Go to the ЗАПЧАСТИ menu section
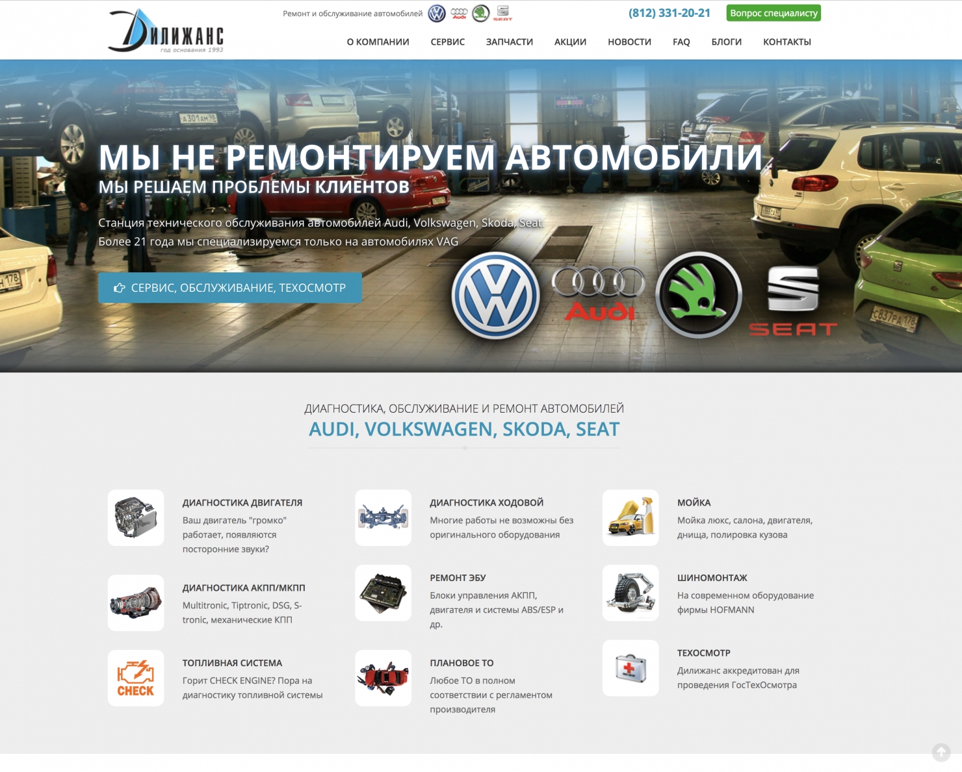 pyautogui.click(x=510, y=42)
